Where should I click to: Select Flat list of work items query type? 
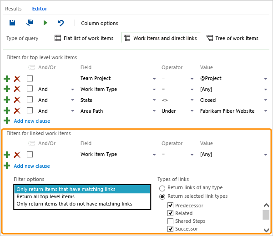coord(84,38)
